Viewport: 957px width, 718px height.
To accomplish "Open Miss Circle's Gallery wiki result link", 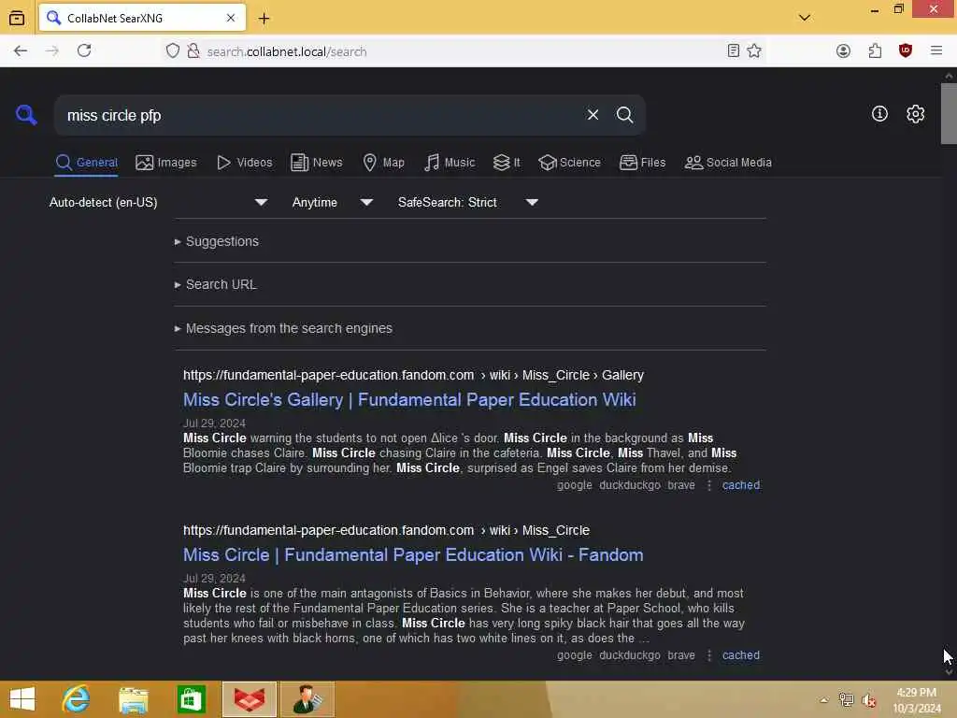I will point(409,399).
